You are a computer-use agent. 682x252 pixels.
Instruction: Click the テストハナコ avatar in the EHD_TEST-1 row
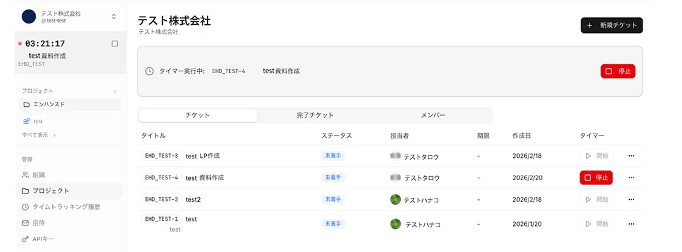(x=395, y=224)
